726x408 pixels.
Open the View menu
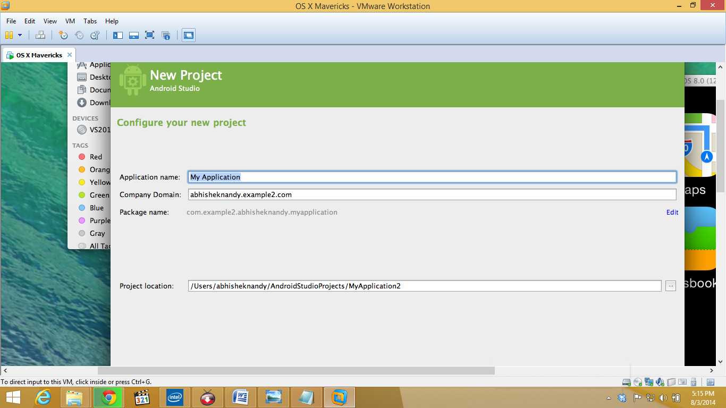(50, 21)
